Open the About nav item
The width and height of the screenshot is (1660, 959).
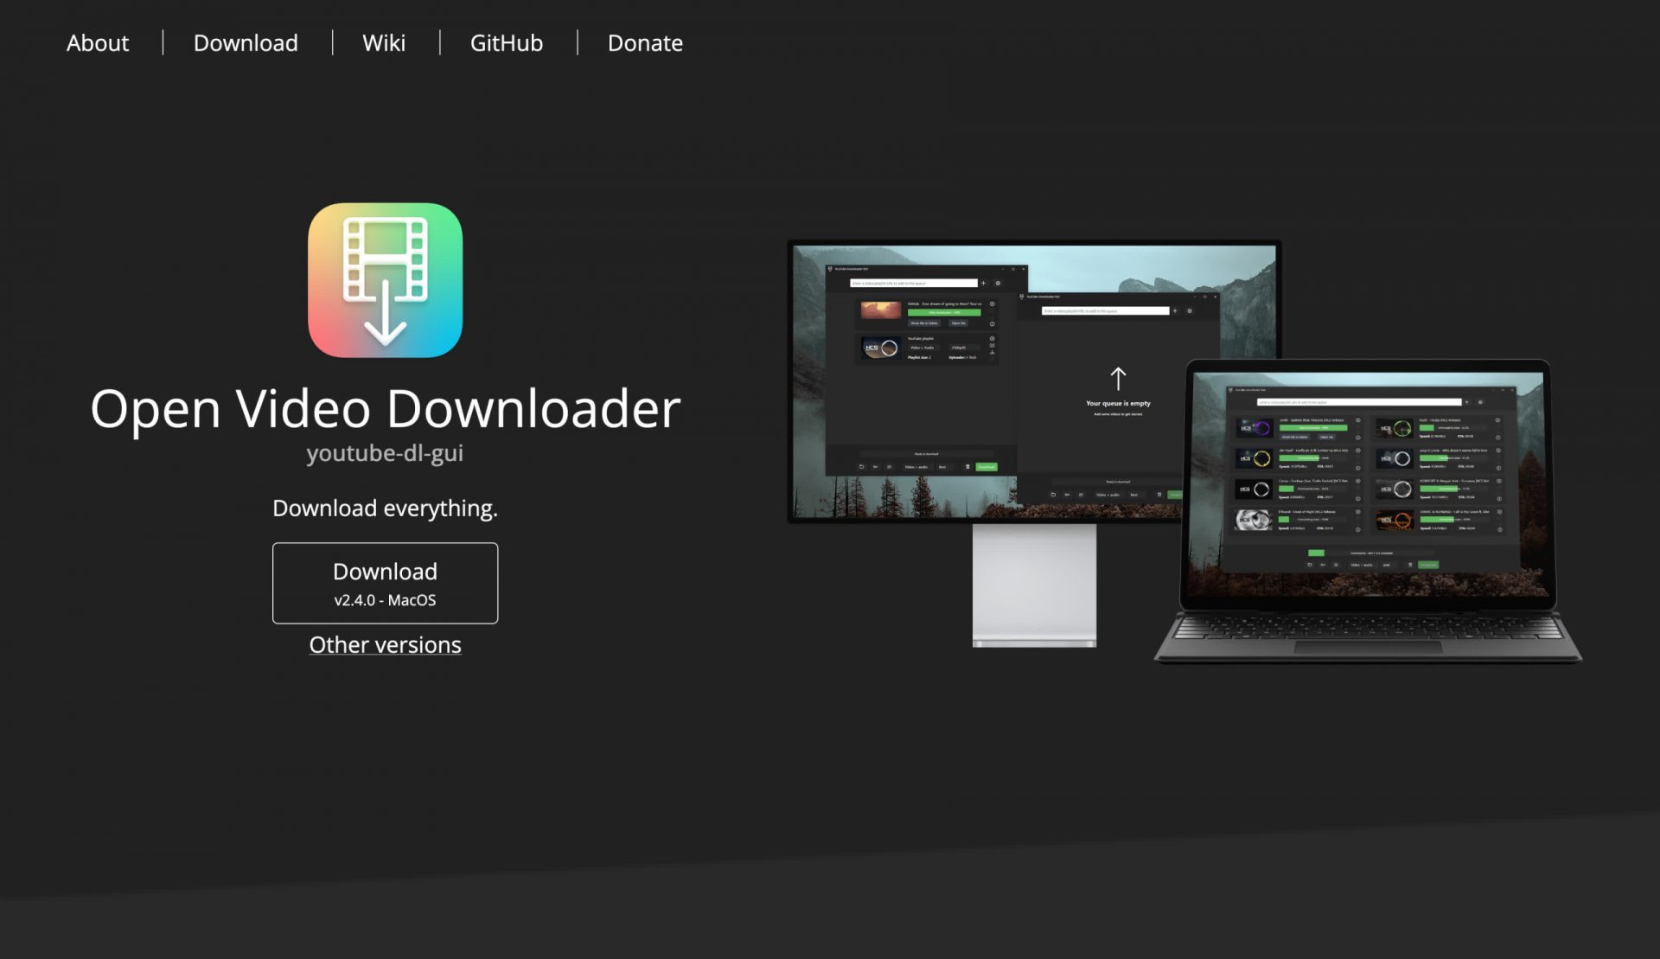[x=98, y=42]
